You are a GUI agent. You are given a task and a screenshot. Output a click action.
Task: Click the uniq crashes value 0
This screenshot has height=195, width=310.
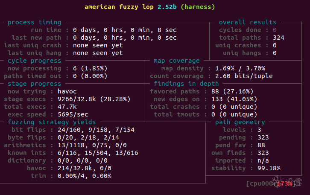click(x=275, y=45)
